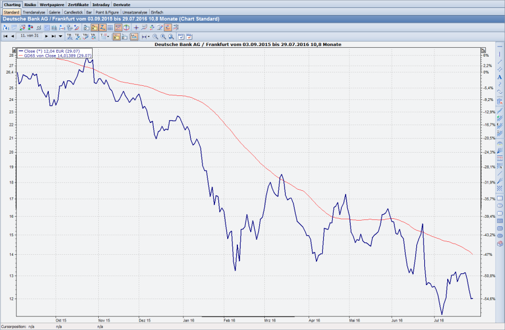Viewport: 505px width, 330px height.
Task: Jump to the first chart
Action: [x=5, y=36]
